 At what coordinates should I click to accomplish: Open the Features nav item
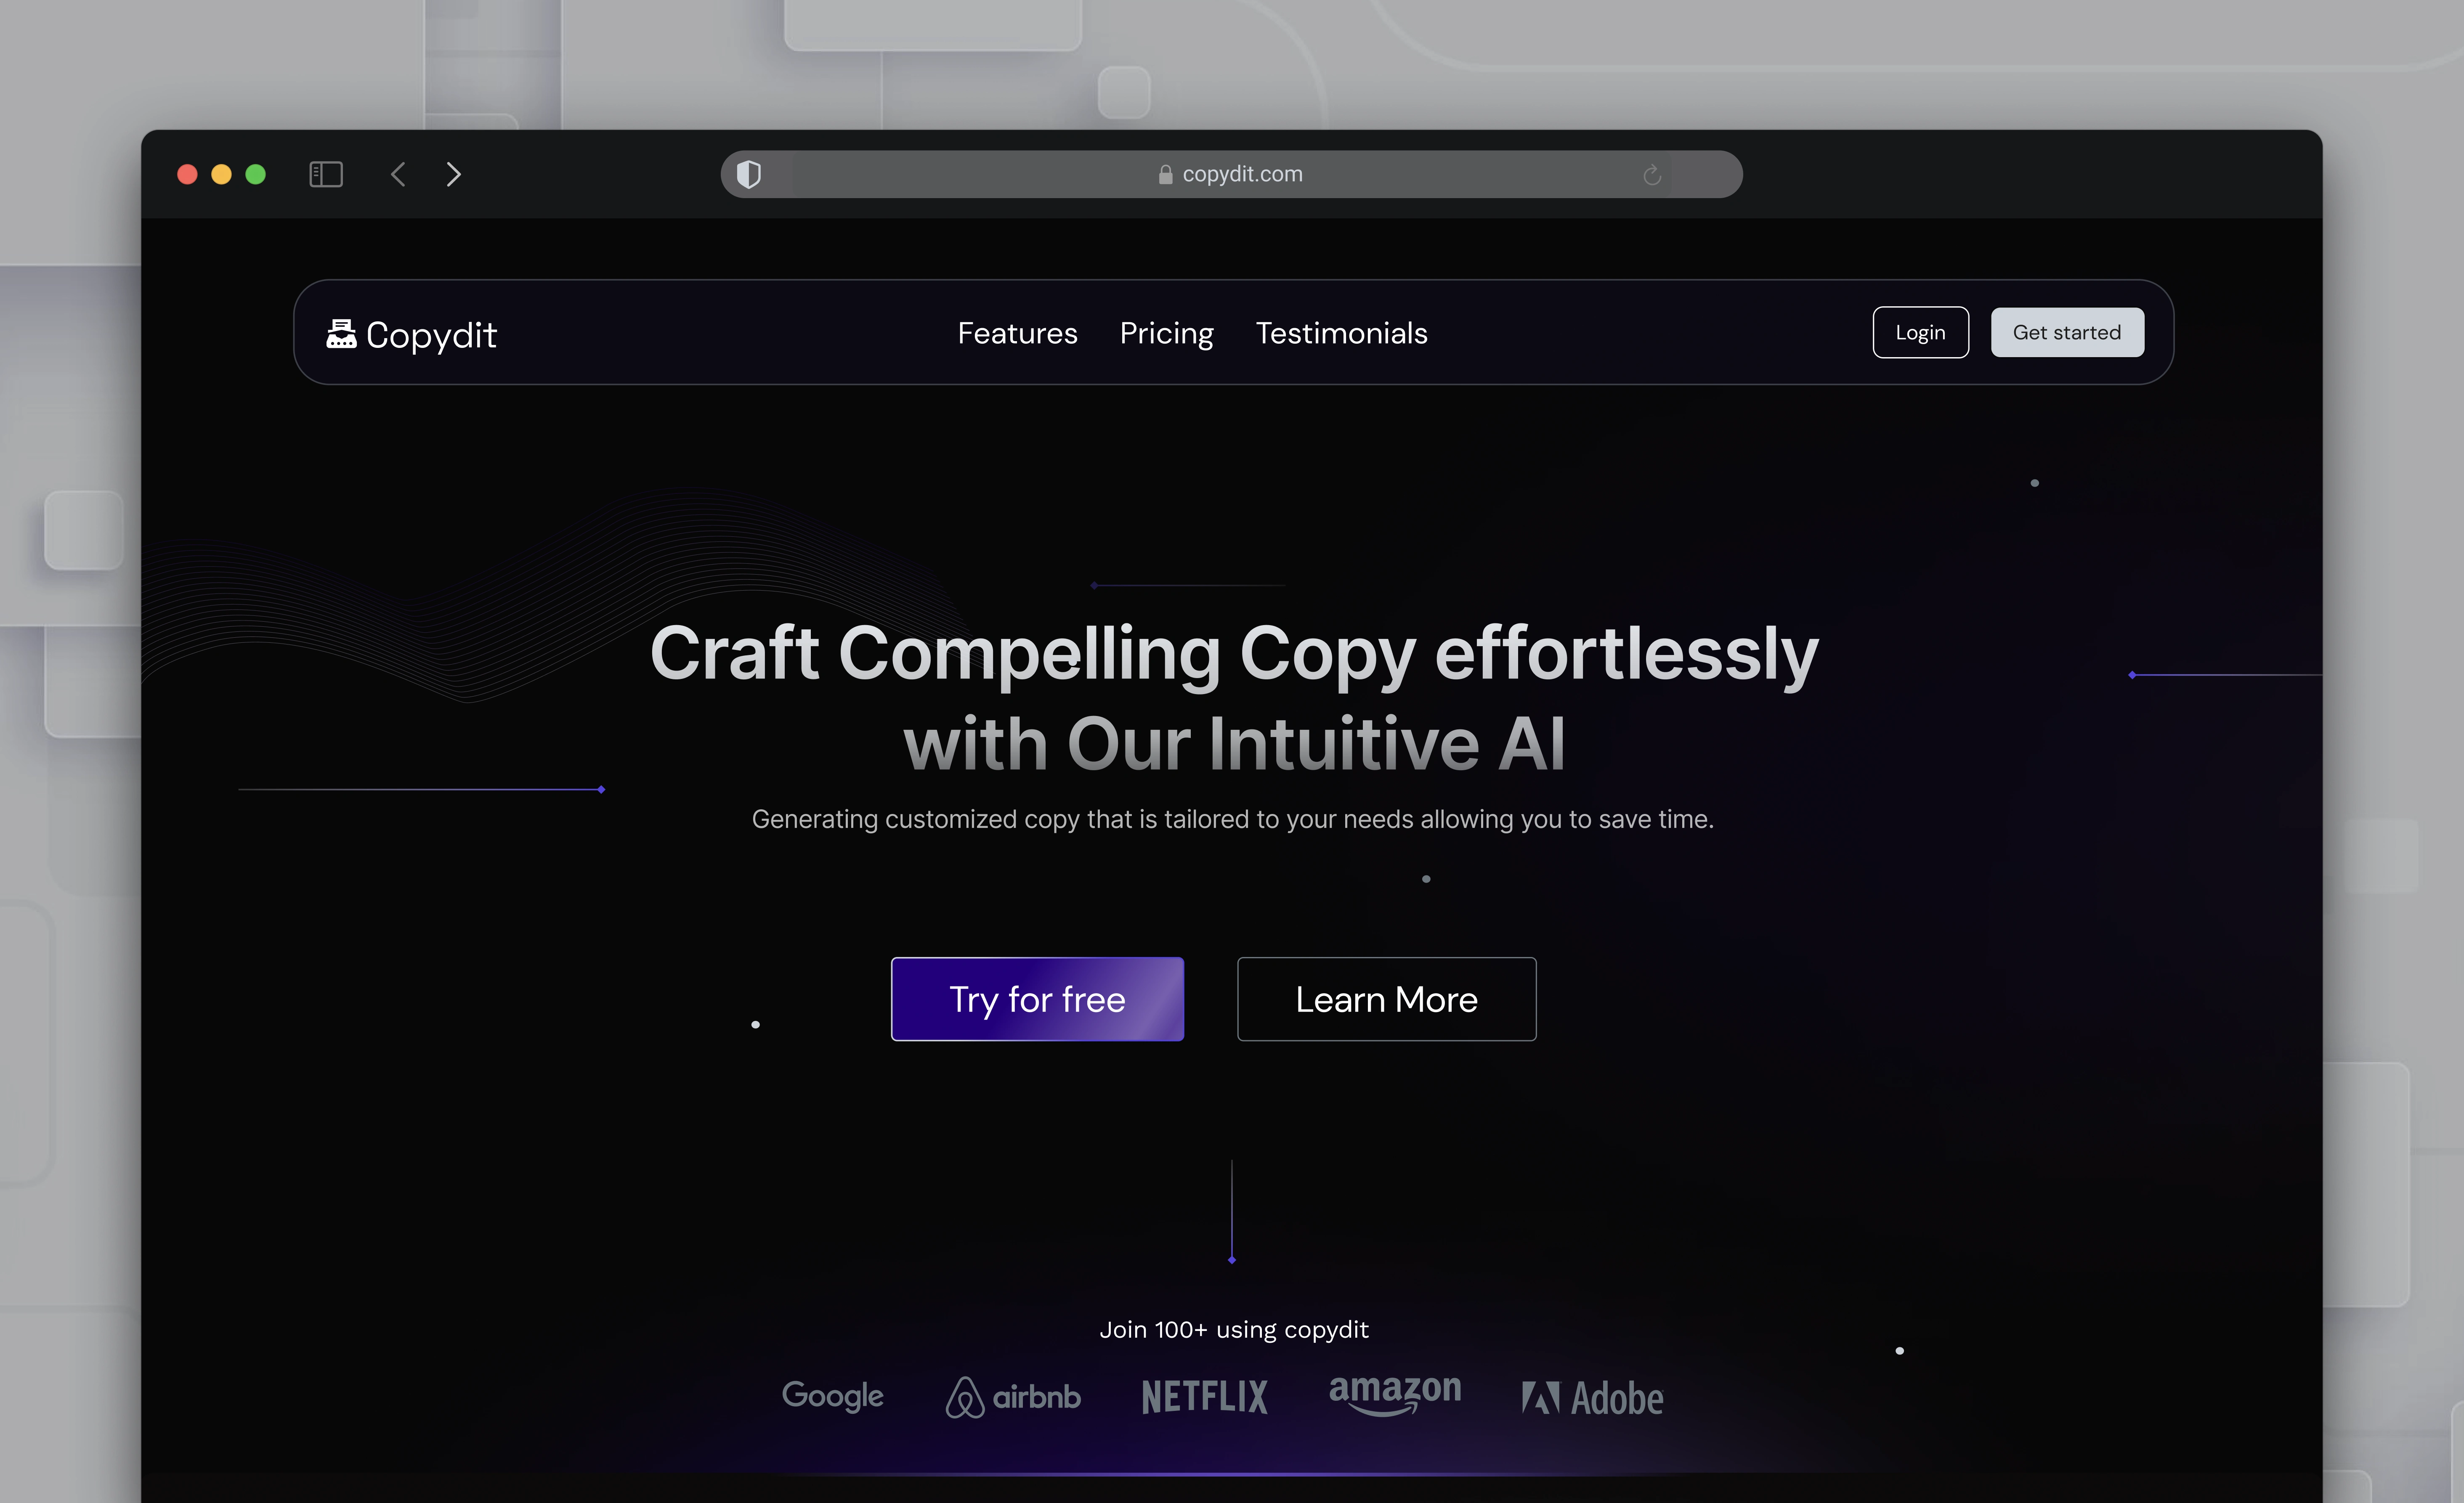(1017, 333)
